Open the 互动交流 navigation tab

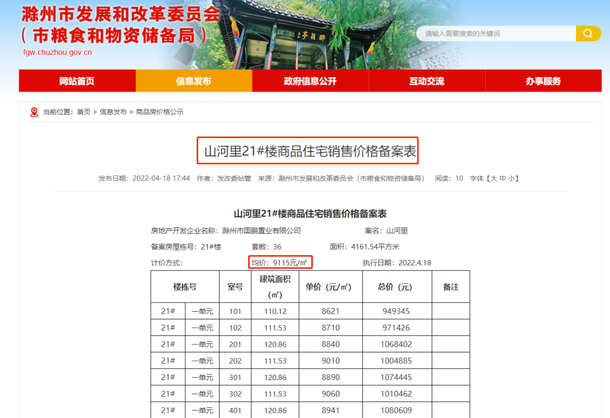(x=427, y=81)
